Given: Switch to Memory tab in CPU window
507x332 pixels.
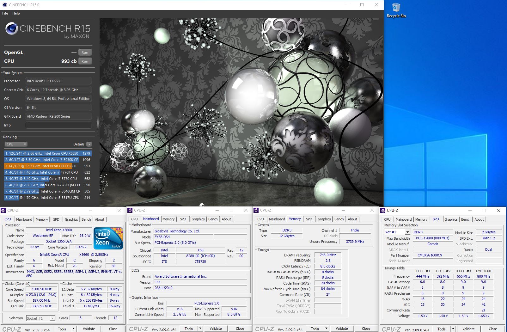Looking at the screenshot, I should click(42, 219).
